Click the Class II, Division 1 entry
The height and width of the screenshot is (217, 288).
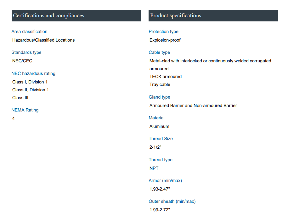tap(31, 90)
